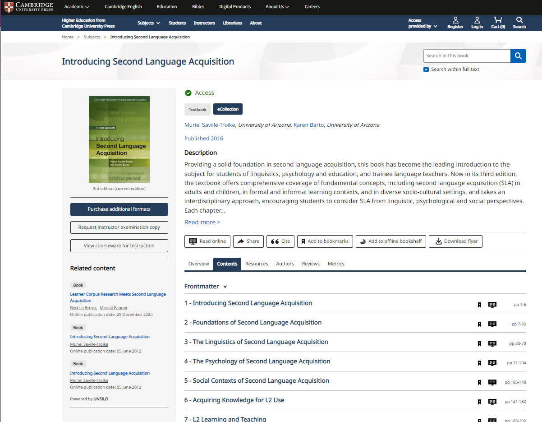Expand the Frontmatter section chevron

click(224, 286)
